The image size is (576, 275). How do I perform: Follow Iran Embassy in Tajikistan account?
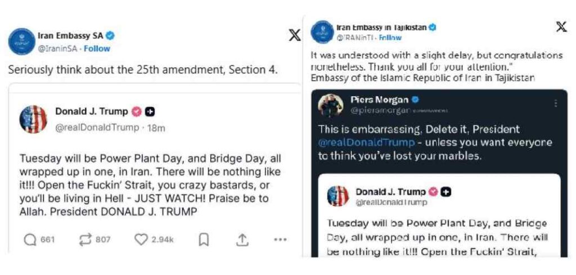click(390, 38)
